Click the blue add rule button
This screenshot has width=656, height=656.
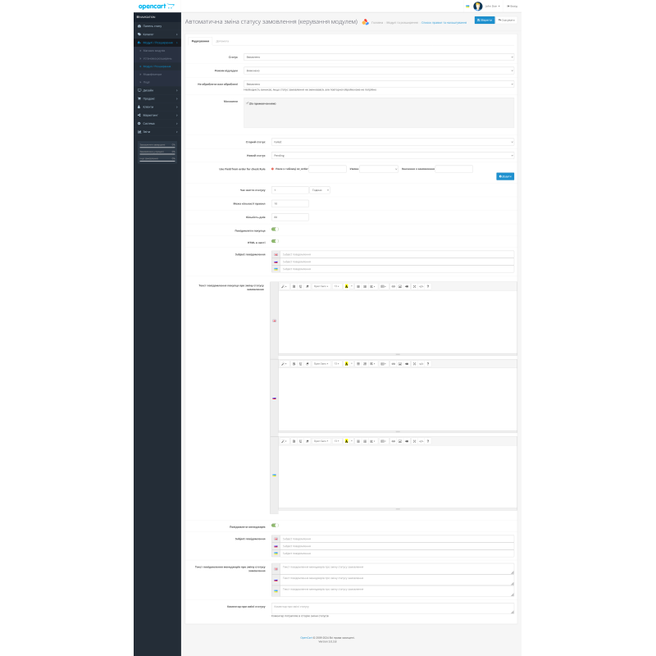coord(505,176)
